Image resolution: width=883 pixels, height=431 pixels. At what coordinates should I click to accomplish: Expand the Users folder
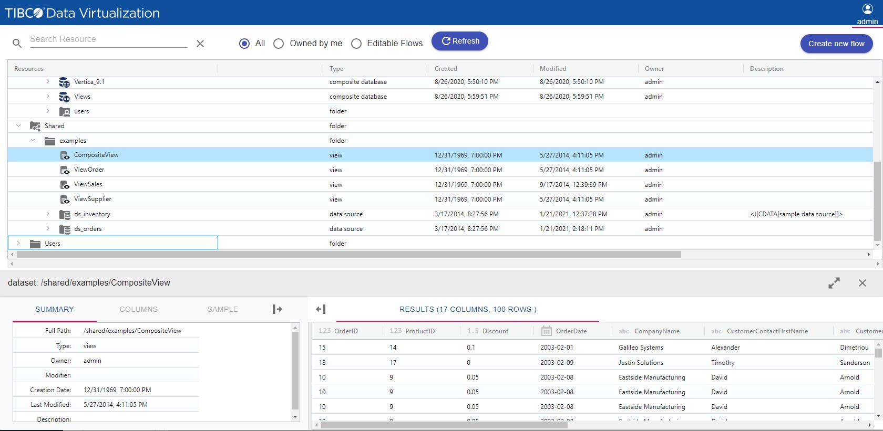[x=18, y=244]
